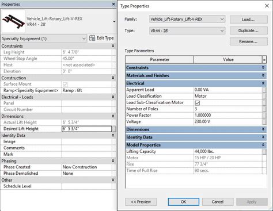Collapse the Constraints section in Properties palette
This screenshot has width=273, height=211.
pos(113,46)
